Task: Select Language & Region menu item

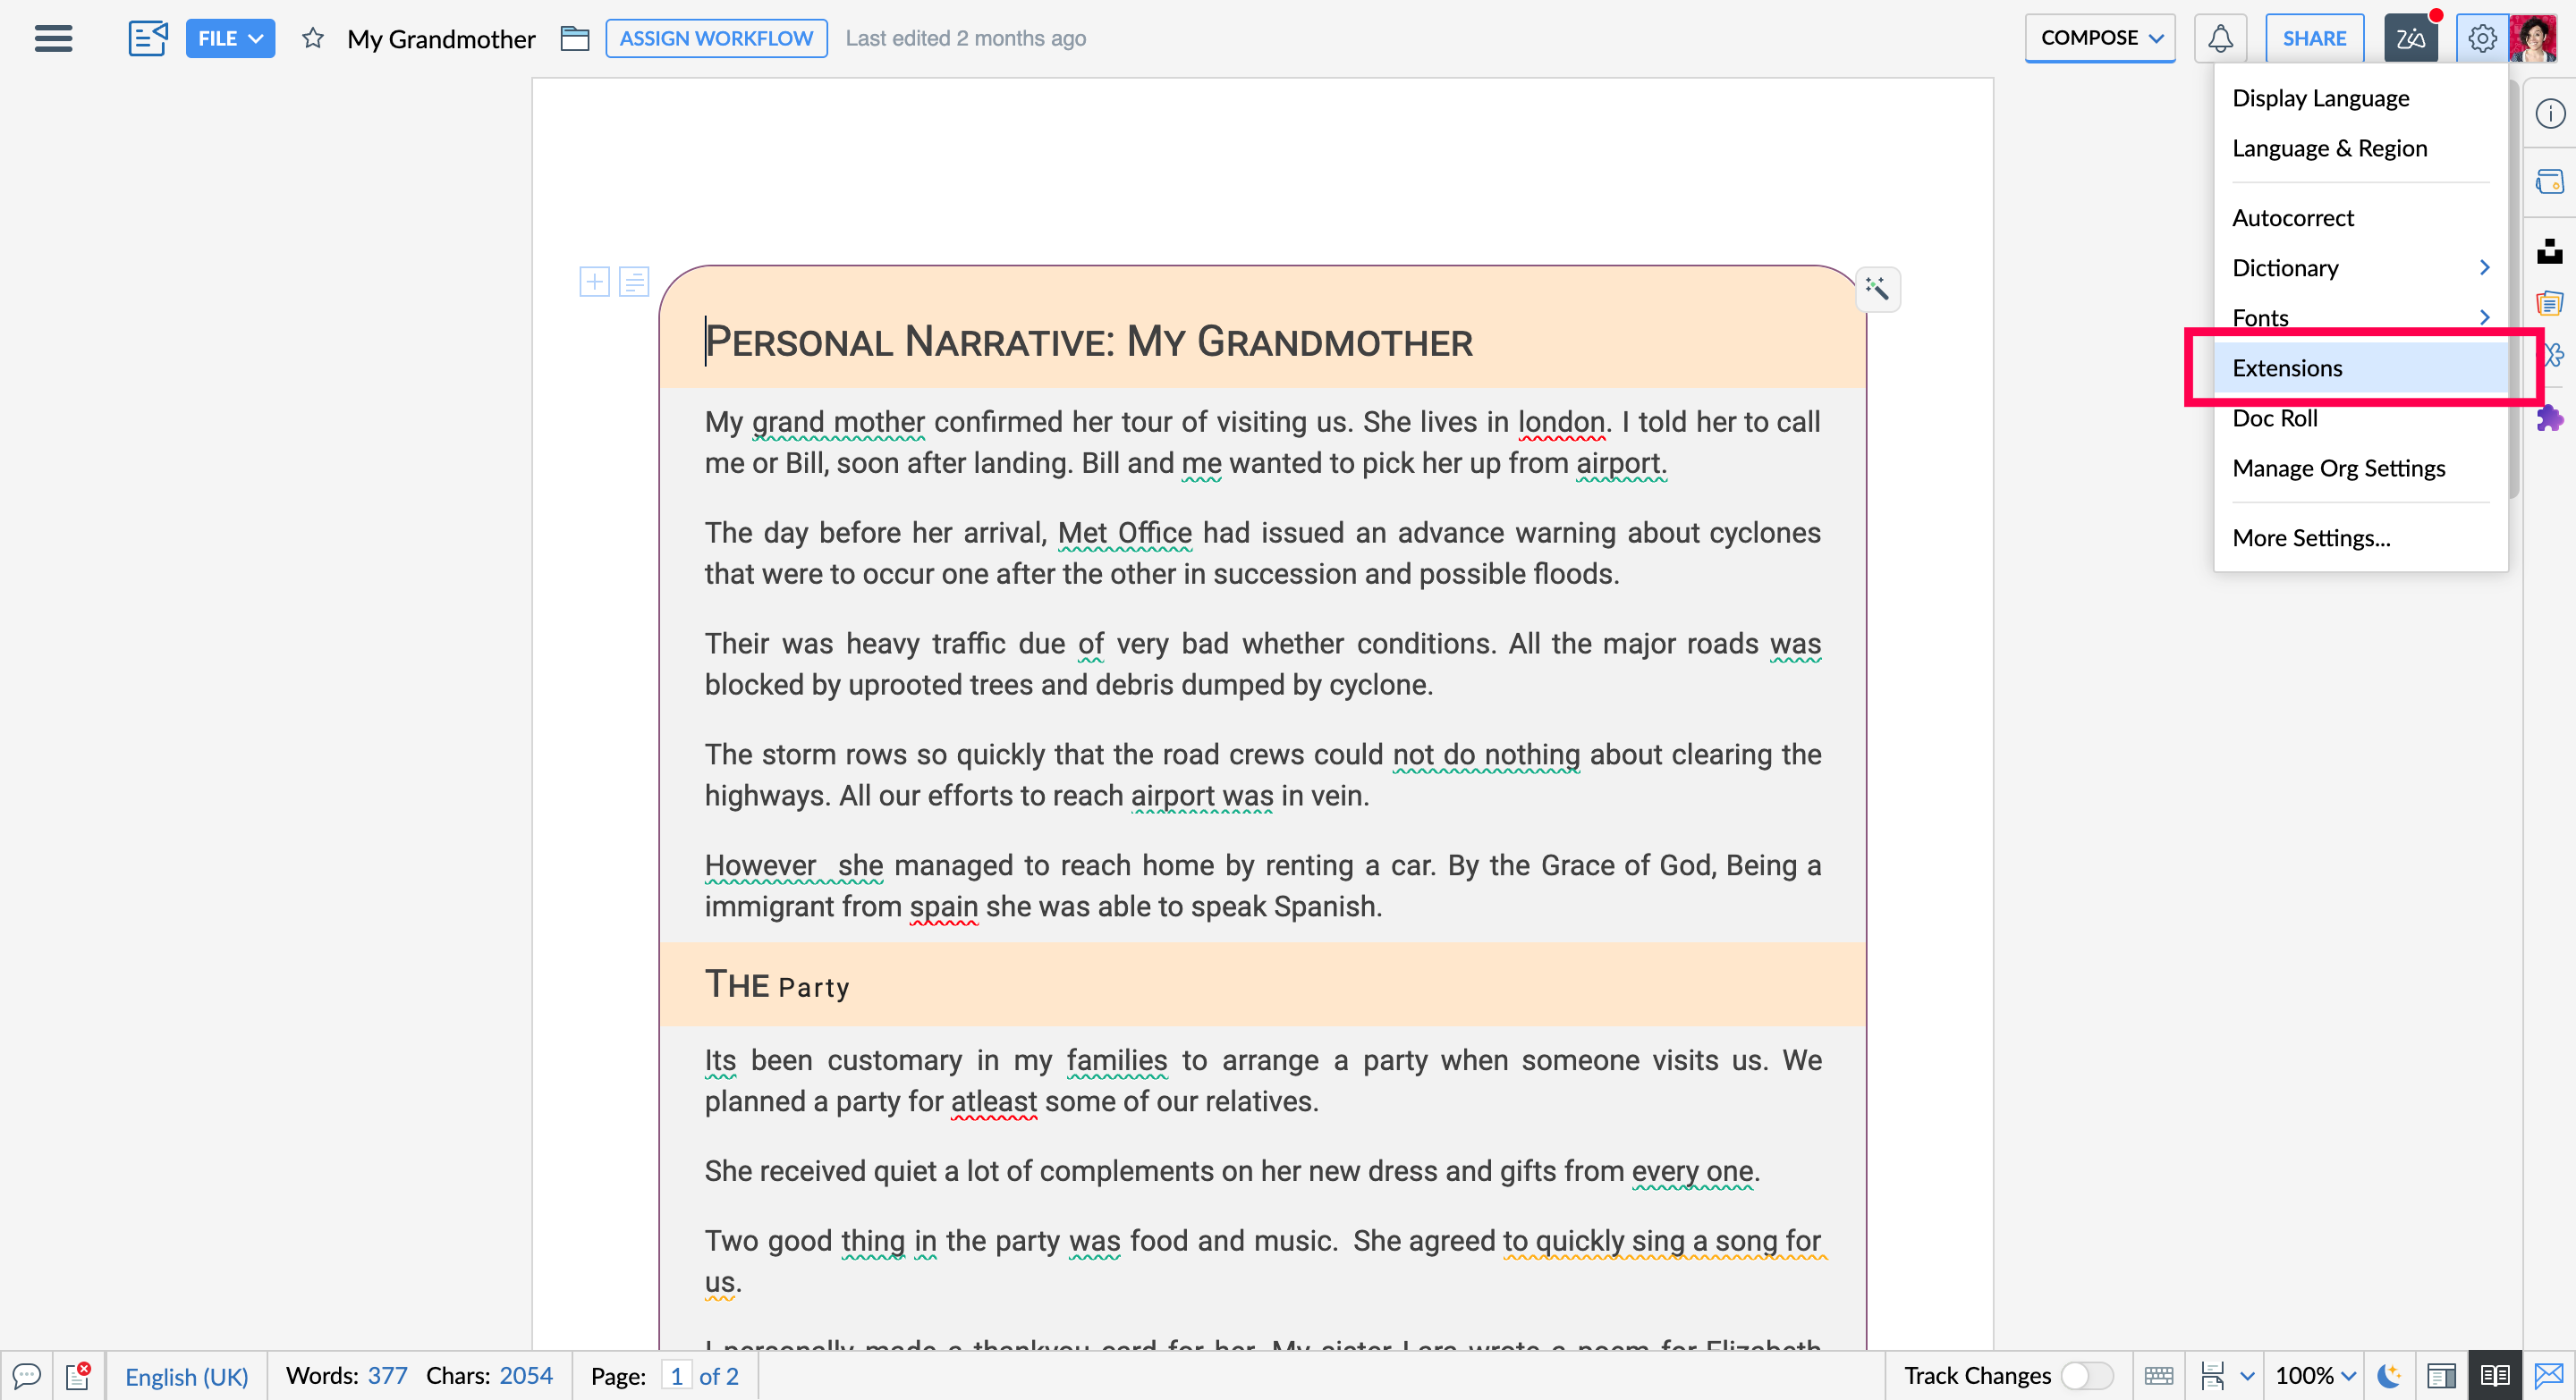Action: (x=2360, y=148)
